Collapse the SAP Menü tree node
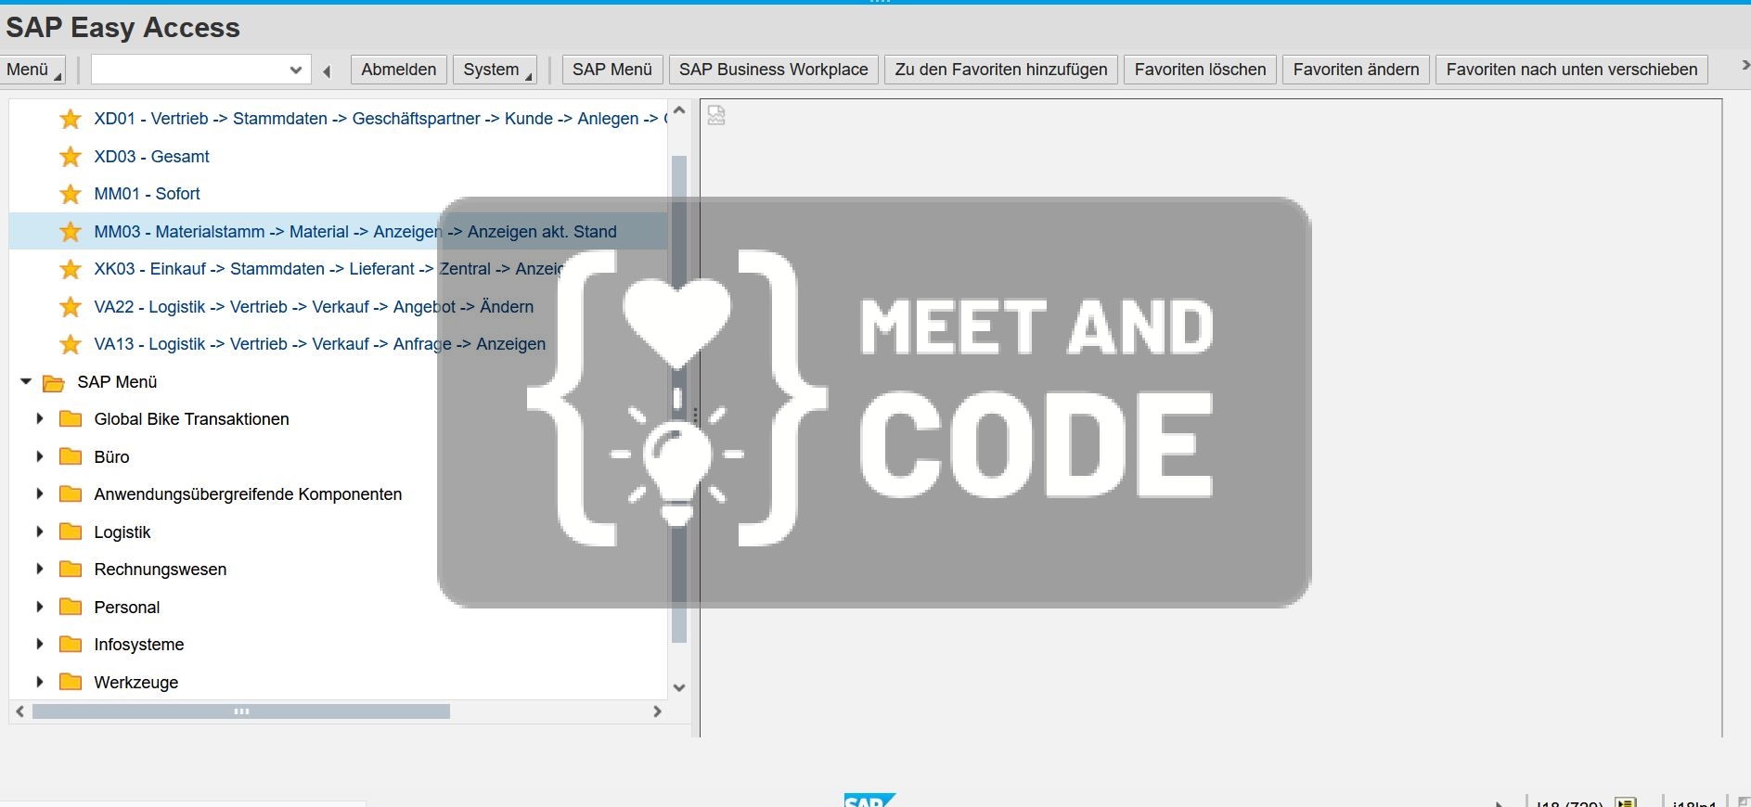This screenshot has height=807, width=1751. (26, 381)
